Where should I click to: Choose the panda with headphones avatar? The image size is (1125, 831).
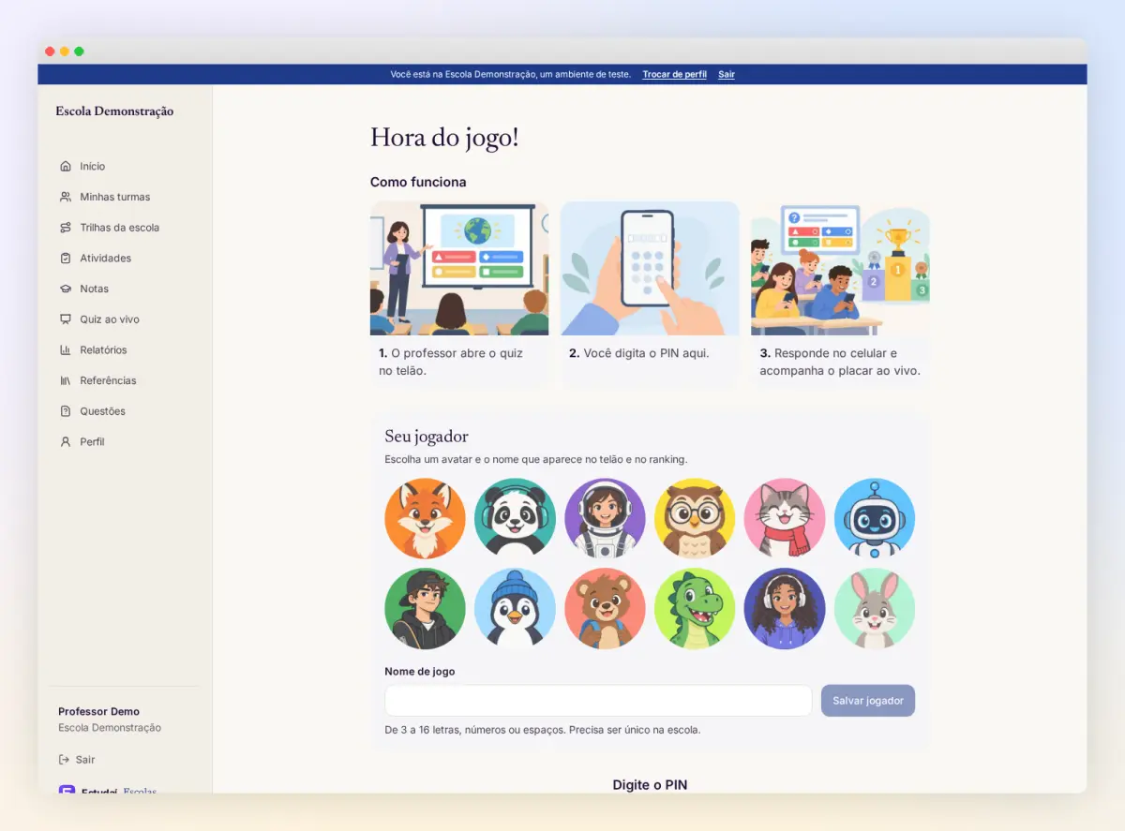click(x=515, y=519)
